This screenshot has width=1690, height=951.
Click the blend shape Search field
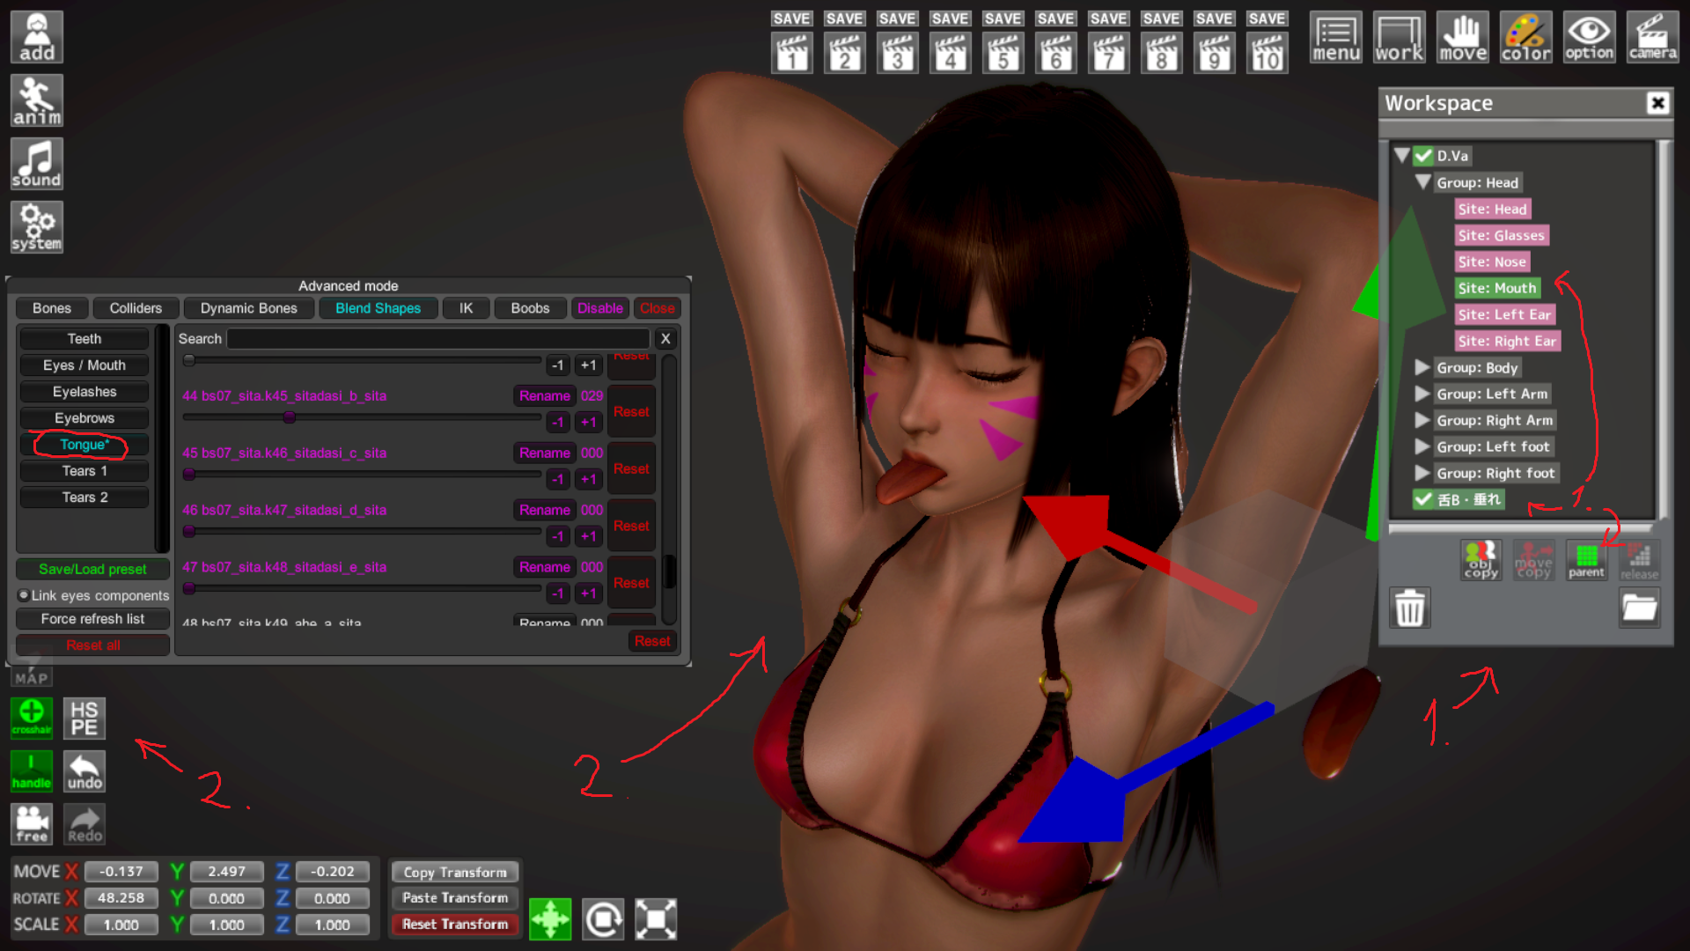pyautogui.click(x=438, y=339)
